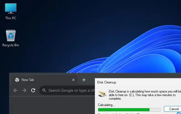Click the Disk Cleanup drive broom icon
This screenshot has width=181, height=114.
tap(102, 94)
